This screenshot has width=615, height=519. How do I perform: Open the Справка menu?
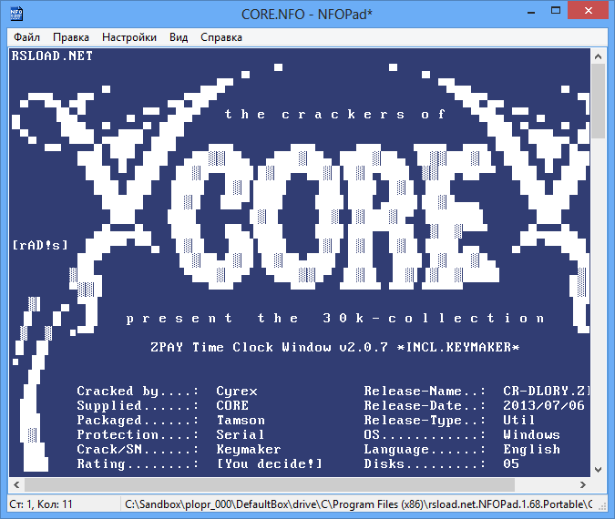pos(221,37)
